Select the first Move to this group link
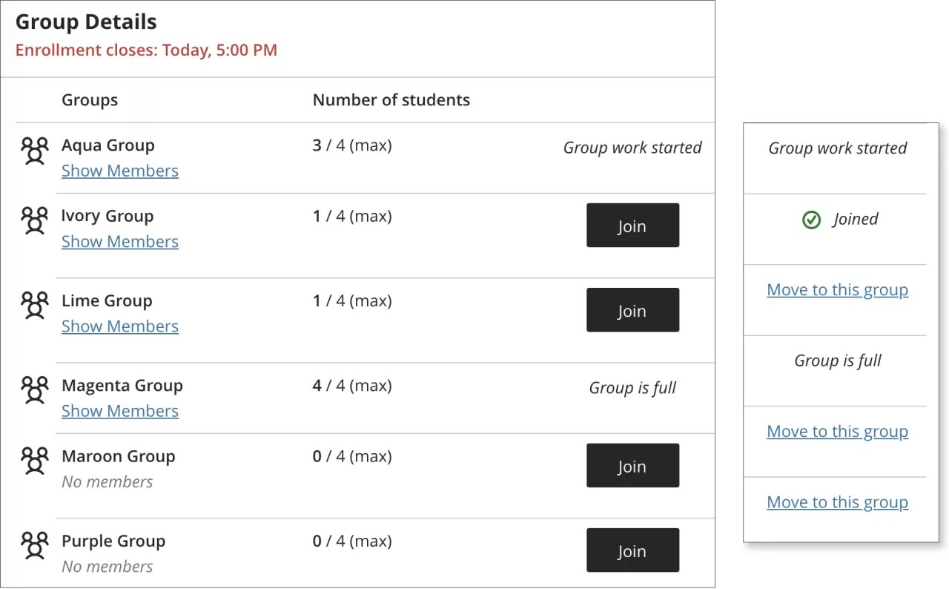949x589 pixels. coord(837,289)
